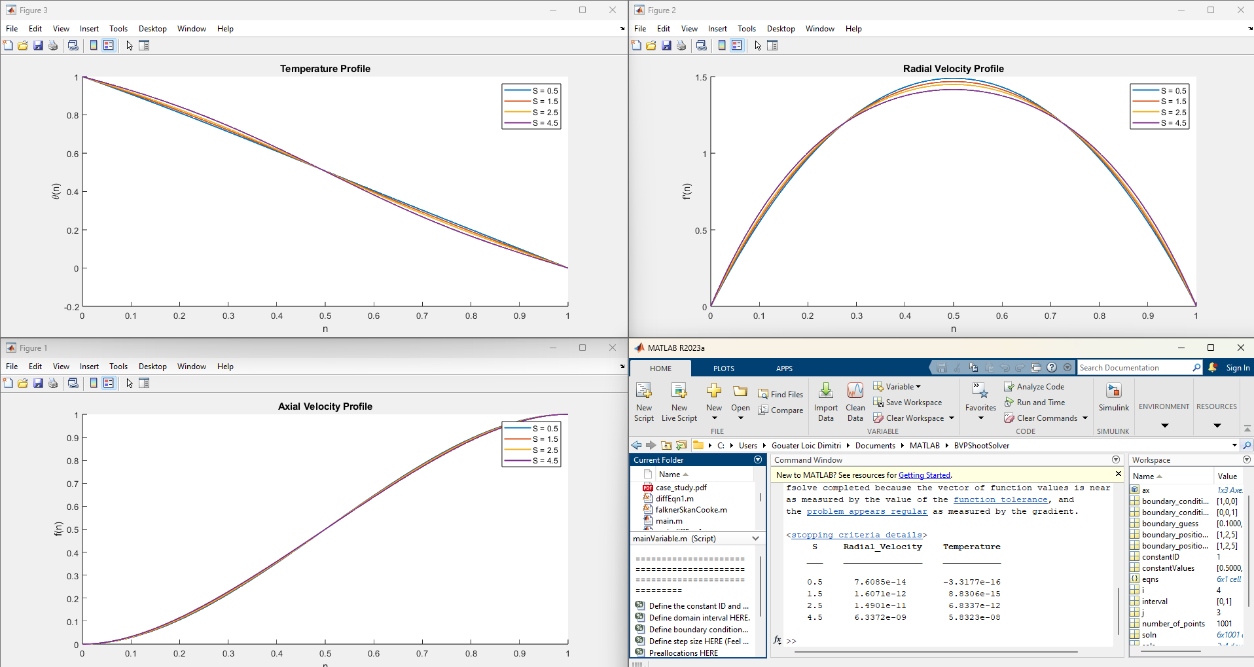Open the Getting Started link
This screenshot has height=667, width=1254.
[x=924, y=475]
